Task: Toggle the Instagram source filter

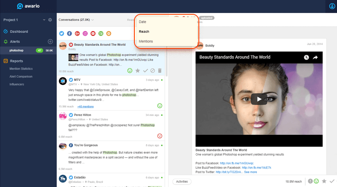Action: 85,34
